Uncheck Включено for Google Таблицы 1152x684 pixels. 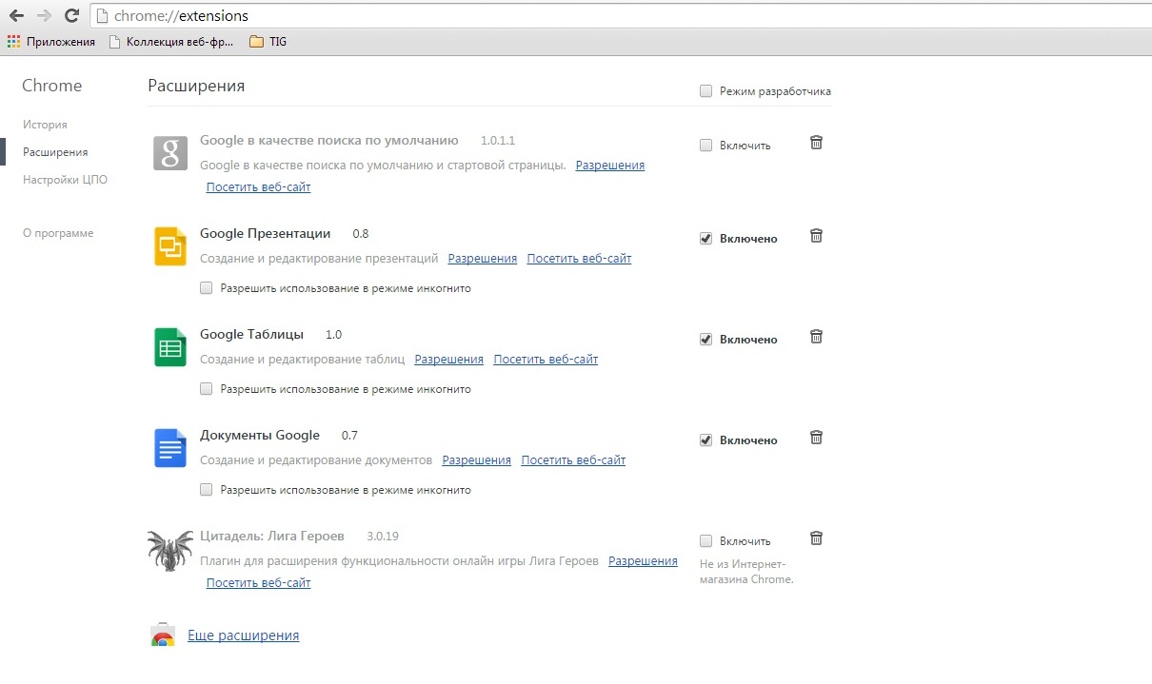(x=705, y=340)
